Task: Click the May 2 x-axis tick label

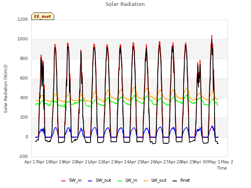Action: tap(227, 162)
